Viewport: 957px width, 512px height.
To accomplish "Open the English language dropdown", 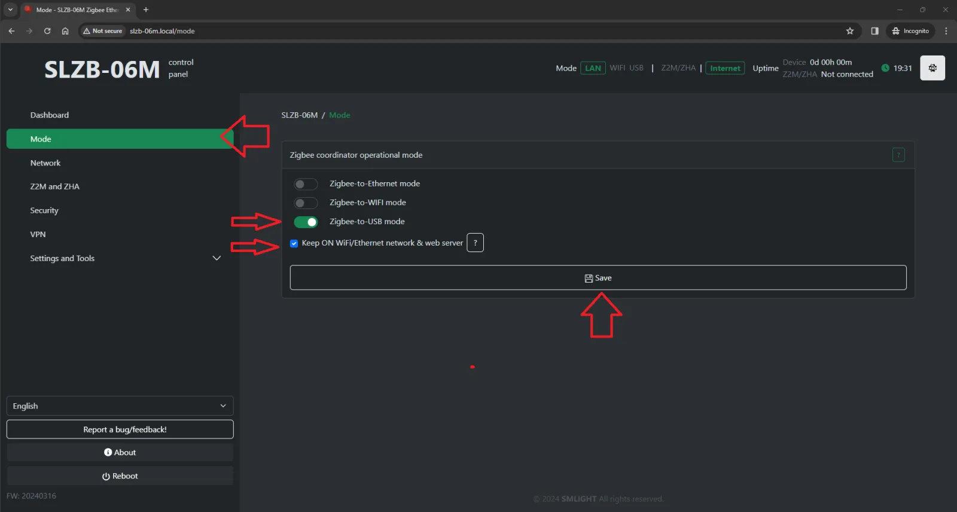I will (120, 406).
